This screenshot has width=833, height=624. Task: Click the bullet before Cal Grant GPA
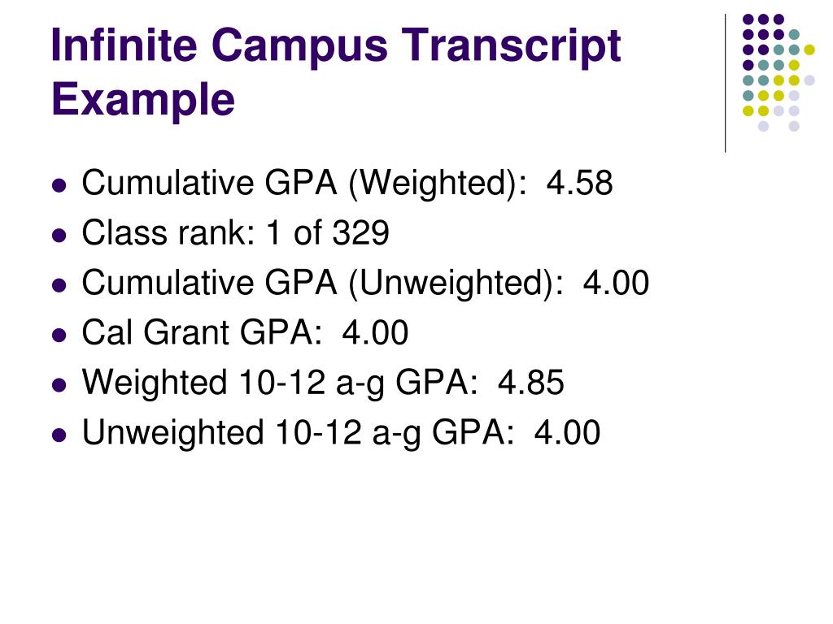59,336
